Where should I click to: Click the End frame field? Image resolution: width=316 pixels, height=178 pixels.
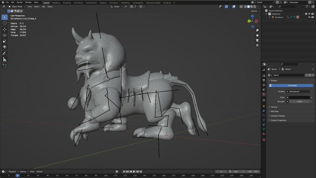pyautogui.click(x=252, y=171)
